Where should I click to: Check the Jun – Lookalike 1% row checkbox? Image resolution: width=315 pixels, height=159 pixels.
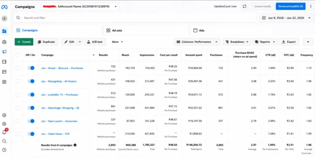[x=18, y=94]
